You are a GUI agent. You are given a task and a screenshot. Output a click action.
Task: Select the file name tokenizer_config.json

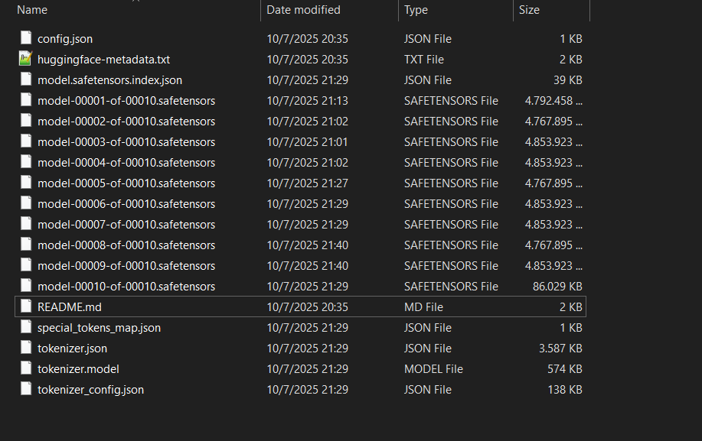[90, 389]
